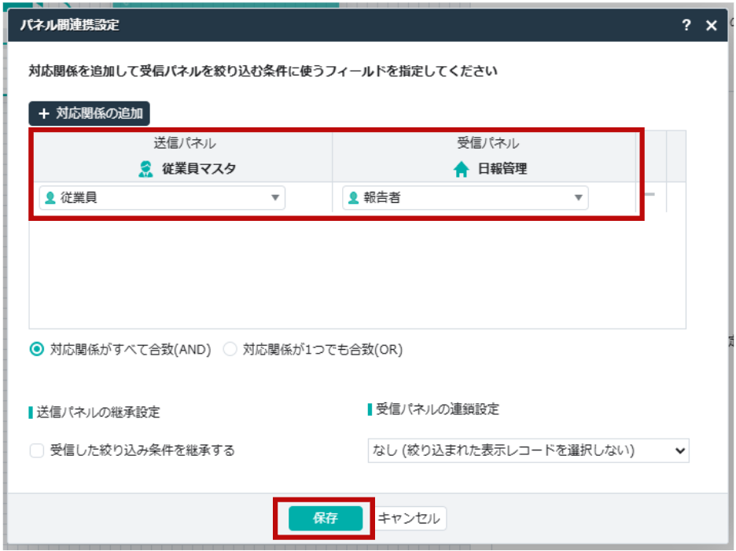Click the plus icon for 対応関係の追加
The image size is (736, 551).
tap(44, 113)
